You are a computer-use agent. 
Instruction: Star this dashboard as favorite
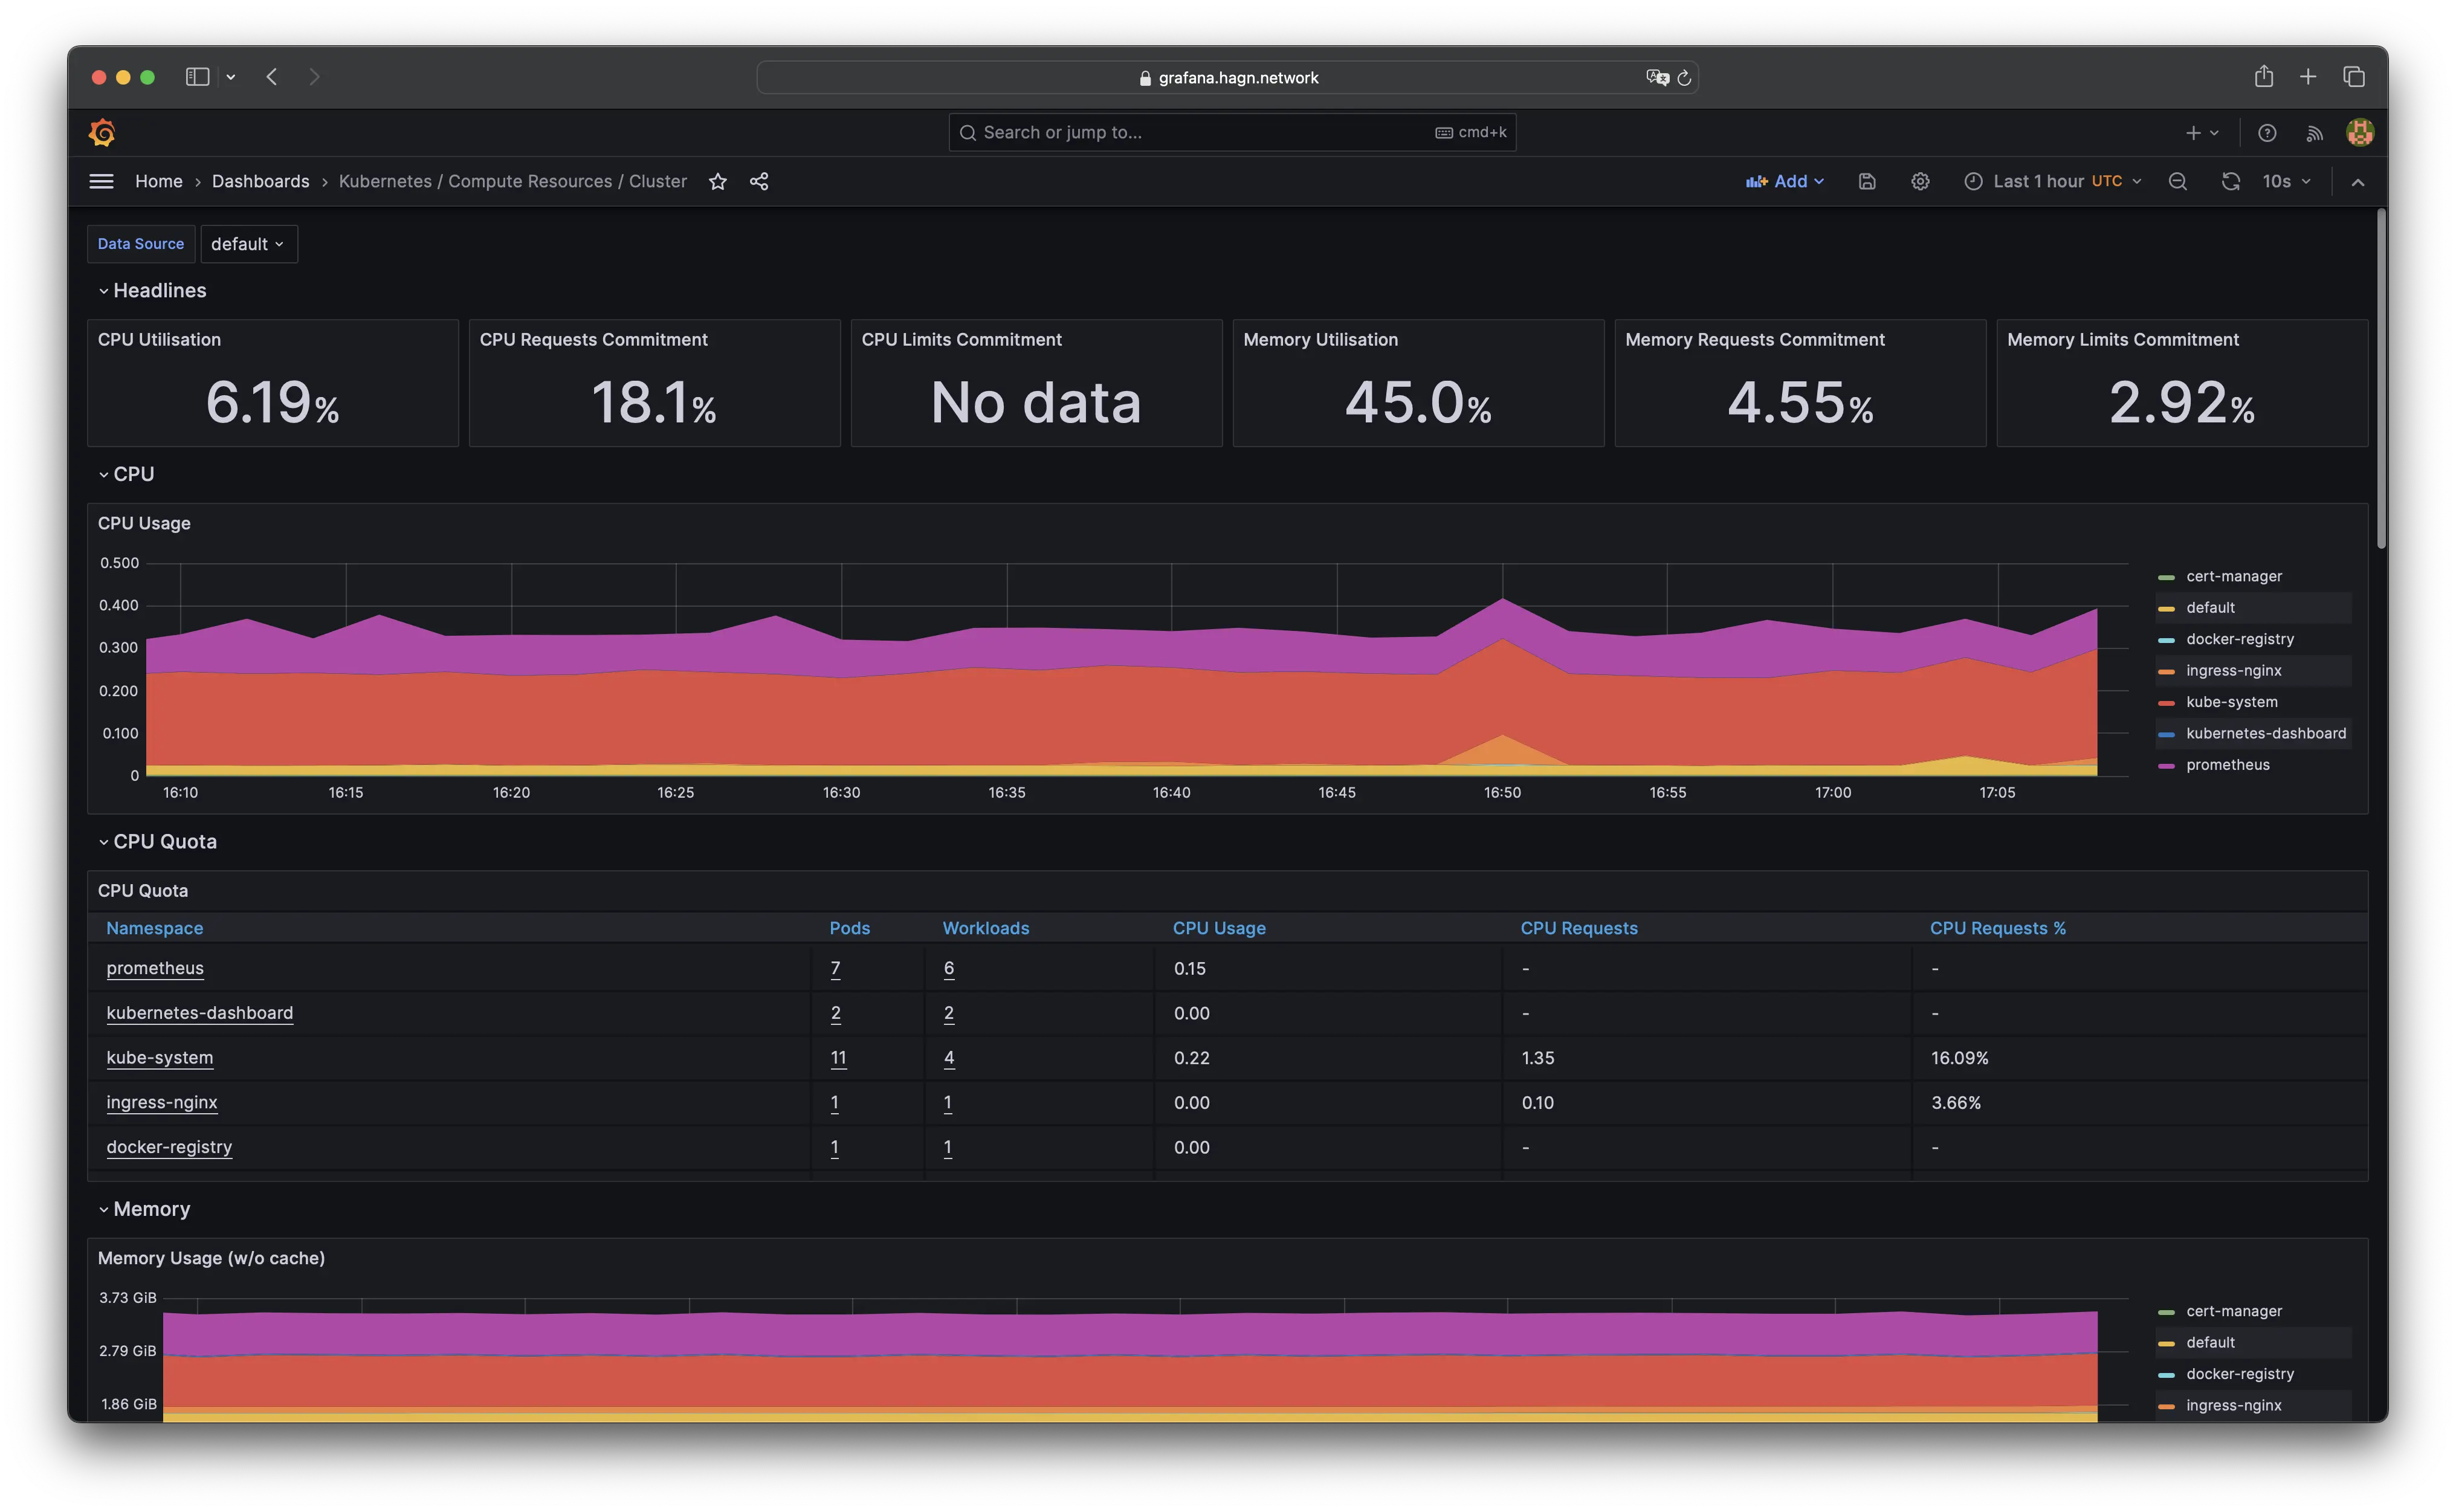(x=718, y=181)
